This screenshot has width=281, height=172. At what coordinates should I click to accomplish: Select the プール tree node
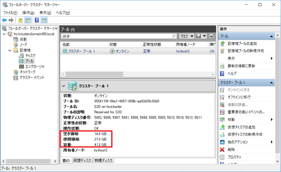29,61
